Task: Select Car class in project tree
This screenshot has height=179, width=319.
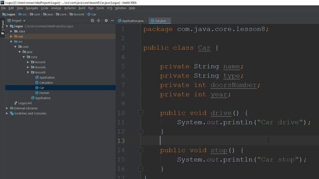Action: [60, 88]
